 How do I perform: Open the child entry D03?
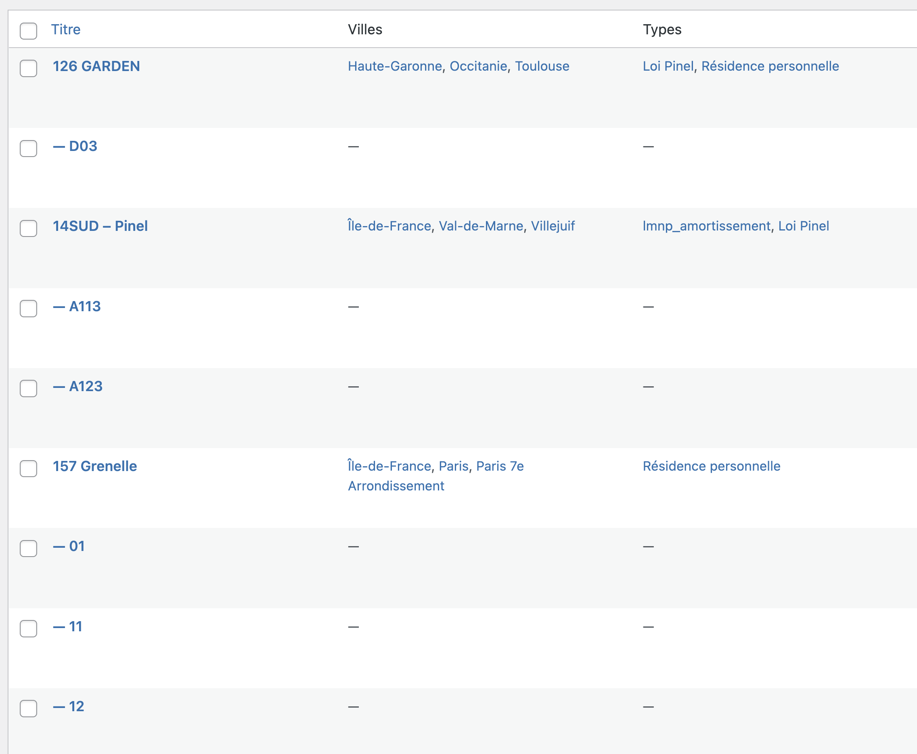coord(75,146)
